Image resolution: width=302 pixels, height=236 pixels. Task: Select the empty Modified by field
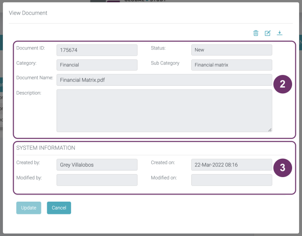pyautogui.click(x=97, y=180)
